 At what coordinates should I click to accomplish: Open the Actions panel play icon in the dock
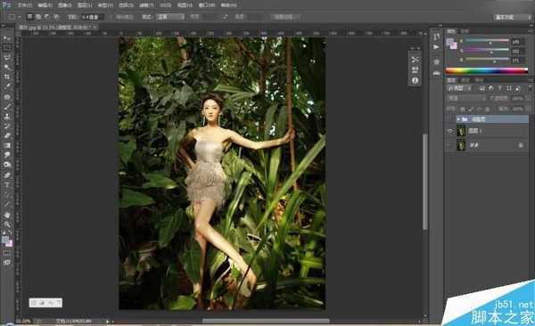436,47
